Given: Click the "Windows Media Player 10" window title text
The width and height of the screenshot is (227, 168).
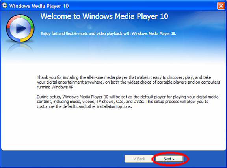Looking at the screenshot, I should [39, 6].
